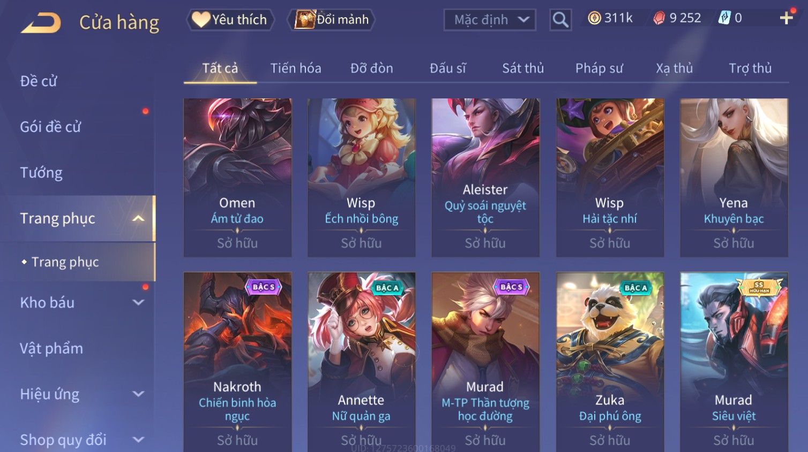This screenshot has width=808, height=452.
Task: Select the Murad Siêu việt skin card
Action: point(734,362)
